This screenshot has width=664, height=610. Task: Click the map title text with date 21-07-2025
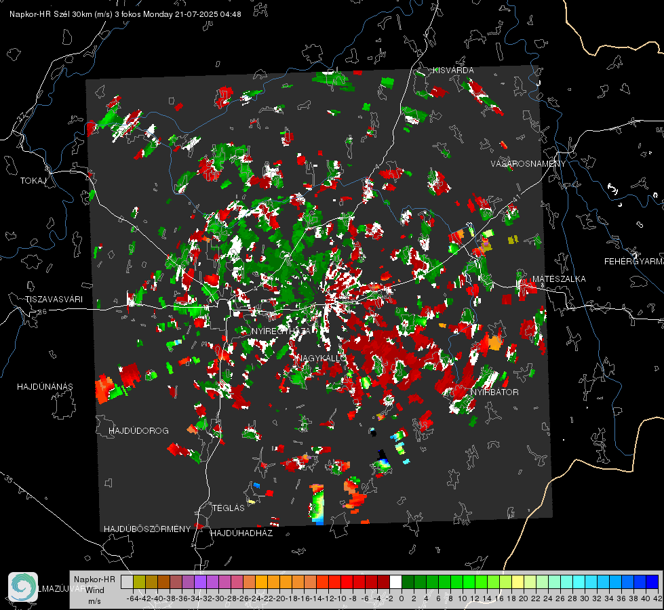[x=125, y=14]
